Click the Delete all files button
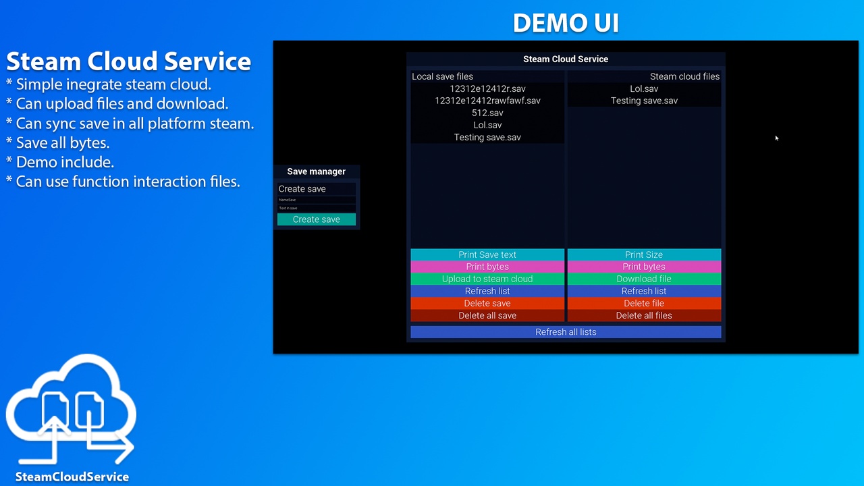 pos(644,315)
